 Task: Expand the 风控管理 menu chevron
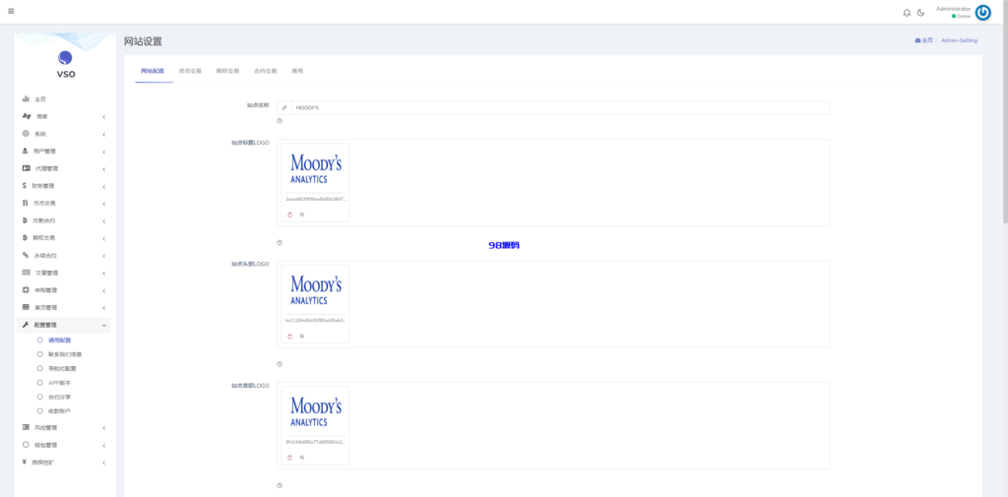point(104,428)
